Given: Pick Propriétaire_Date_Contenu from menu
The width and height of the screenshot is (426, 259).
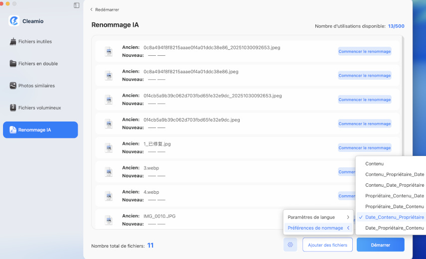Looking at the screenshot, I should tap(394, 206).
